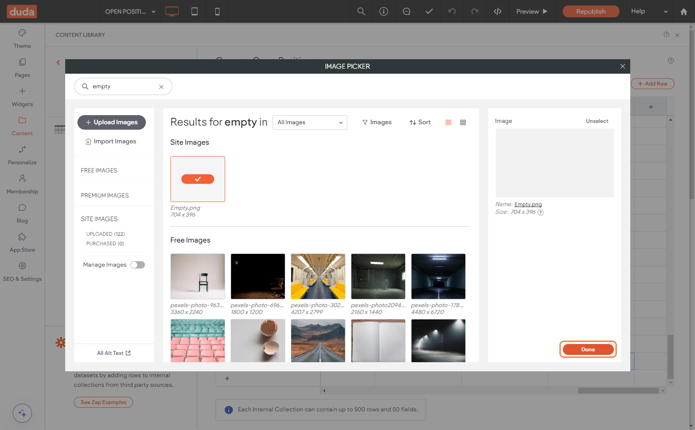Open the Images filter dropdown
Screen dimensions: 695x430
coord(377,122)
